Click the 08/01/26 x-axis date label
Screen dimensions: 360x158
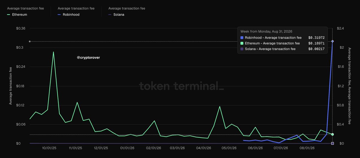click(x=307, y=148)
